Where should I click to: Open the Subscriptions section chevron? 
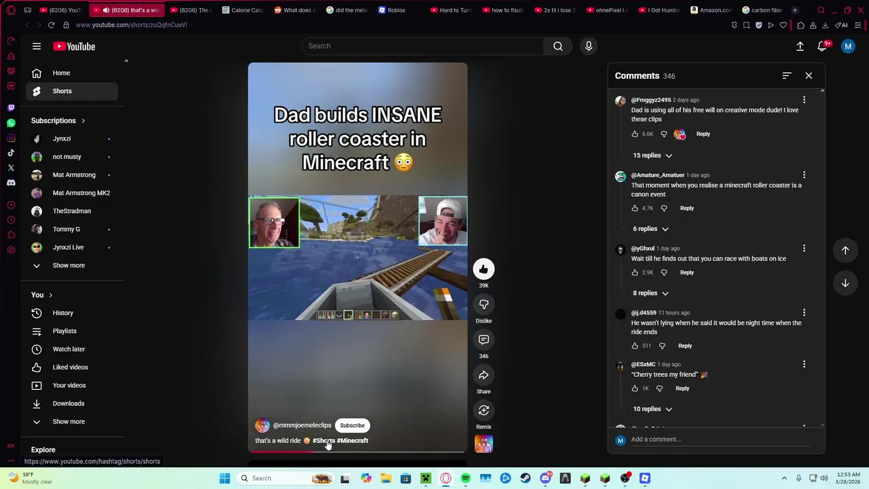pos(83,121)
